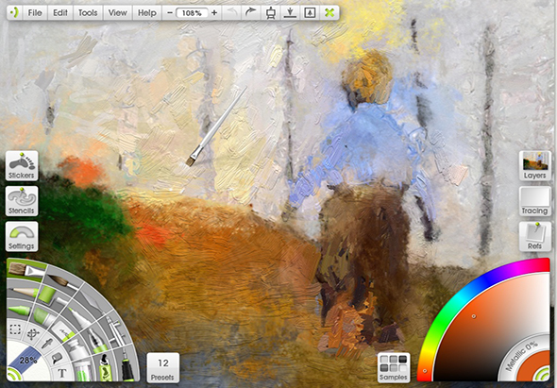Toggle the Stickers panel

coord(22,165)
